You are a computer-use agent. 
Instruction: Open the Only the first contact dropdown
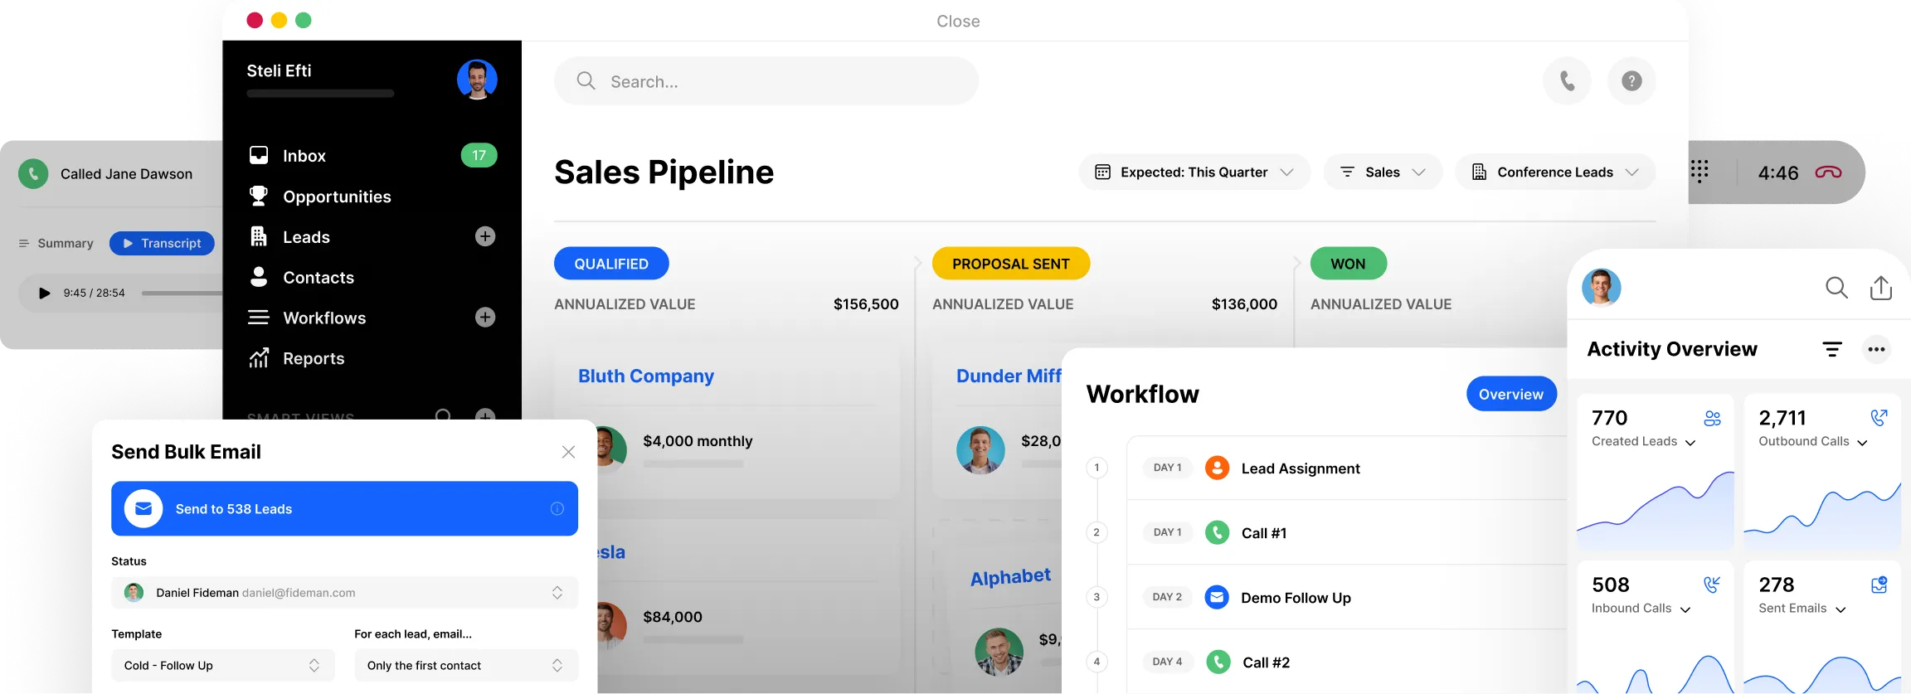click(x=466, y=666)
